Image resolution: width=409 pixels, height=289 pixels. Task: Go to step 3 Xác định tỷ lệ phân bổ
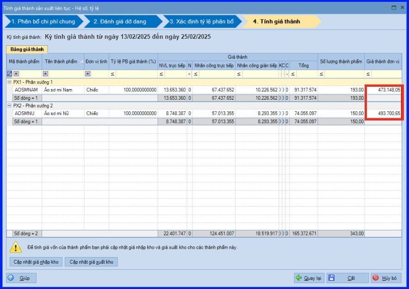click(201, 21)
